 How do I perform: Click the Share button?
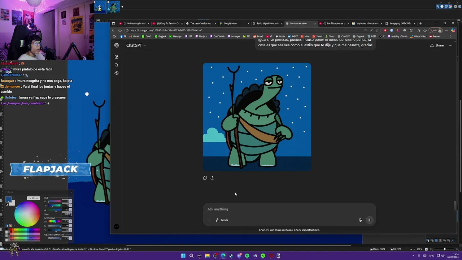[x=437, y=45]
